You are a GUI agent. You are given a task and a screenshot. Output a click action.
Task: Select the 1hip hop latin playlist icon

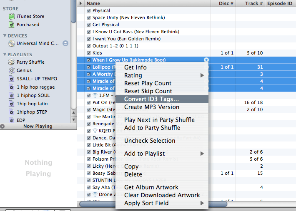[x=12, y=104]
